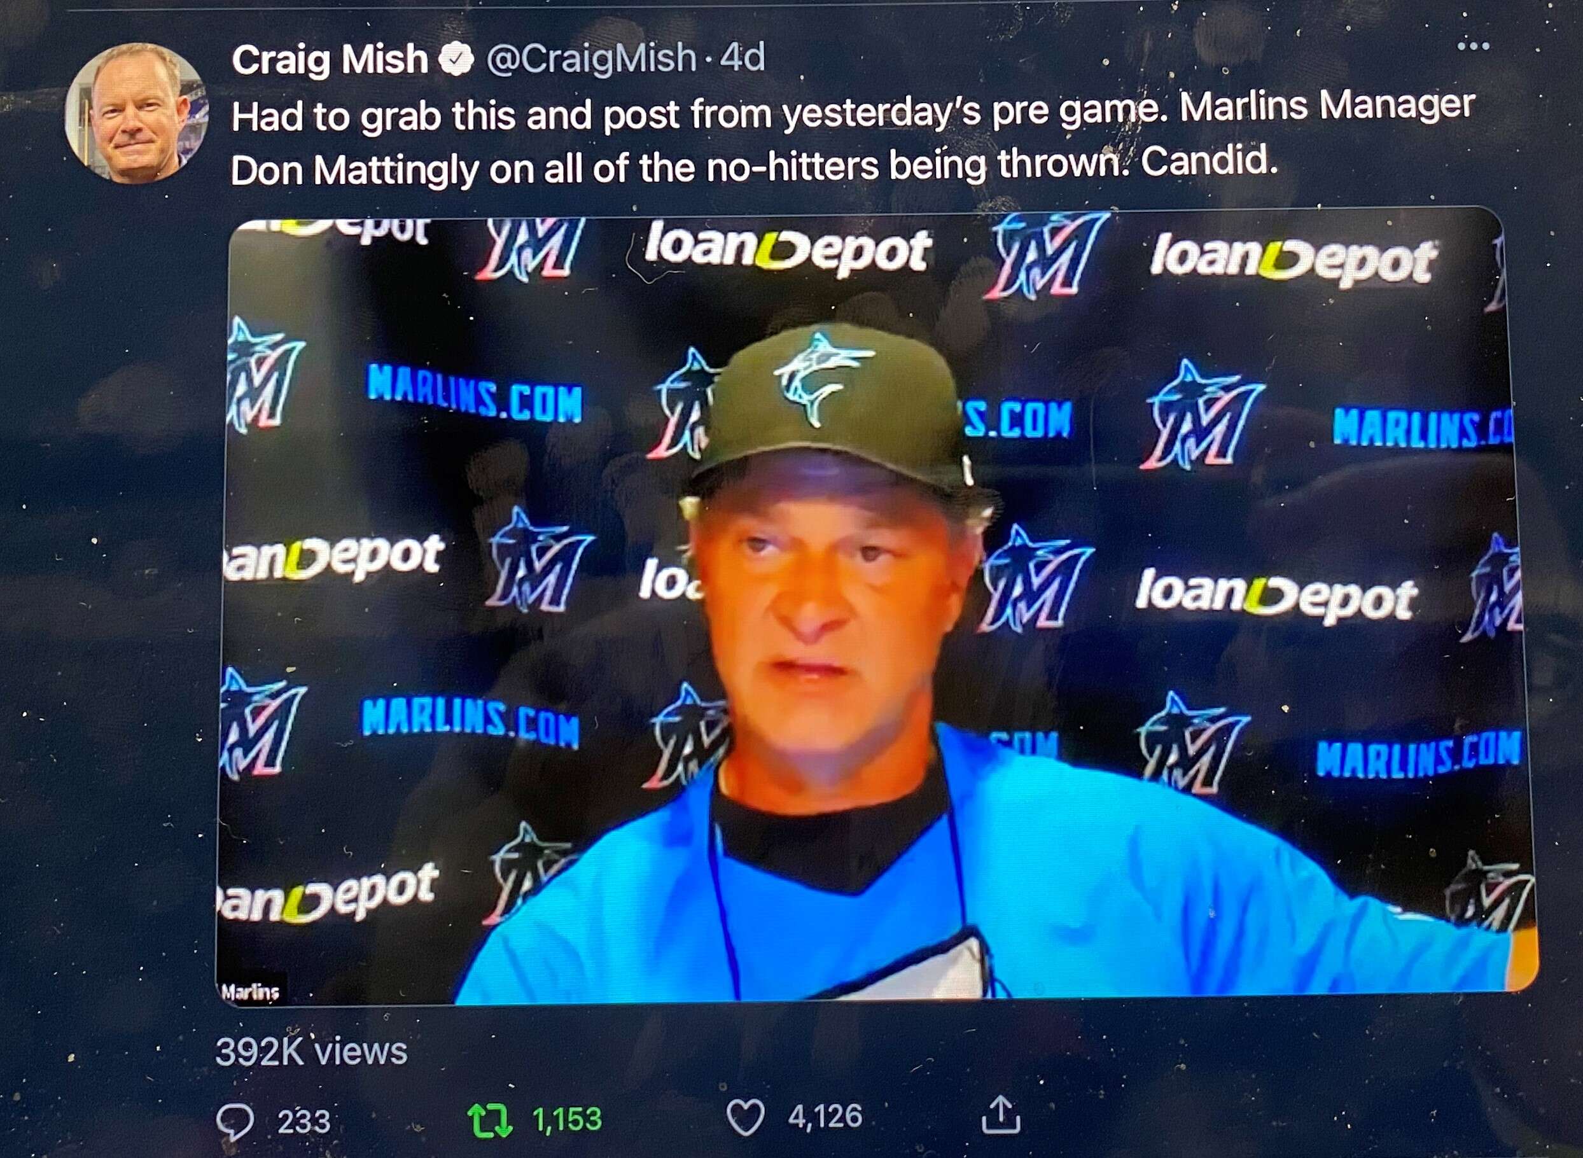Click the word 'Candid.' in the tweet
The width and height of the screenshot is (1583, 1158).
click(1210, 161)
